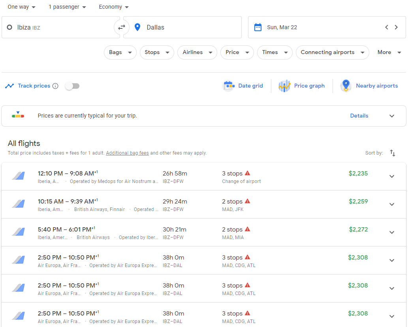The width and height of the screenshot is (408, 327).
Task: Open the Stops filter dropdown
Action: 157,52
